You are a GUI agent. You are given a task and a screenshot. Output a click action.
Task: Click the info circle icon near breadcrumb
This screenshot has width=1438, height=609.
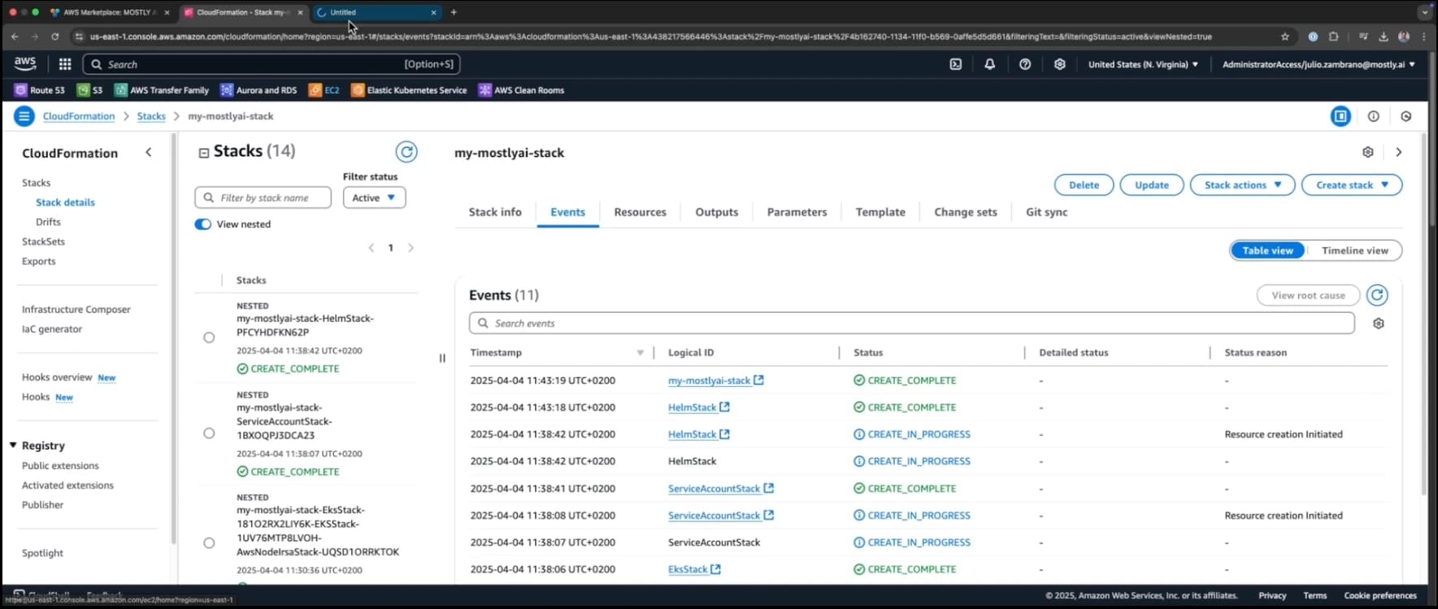pos(1374,116)
